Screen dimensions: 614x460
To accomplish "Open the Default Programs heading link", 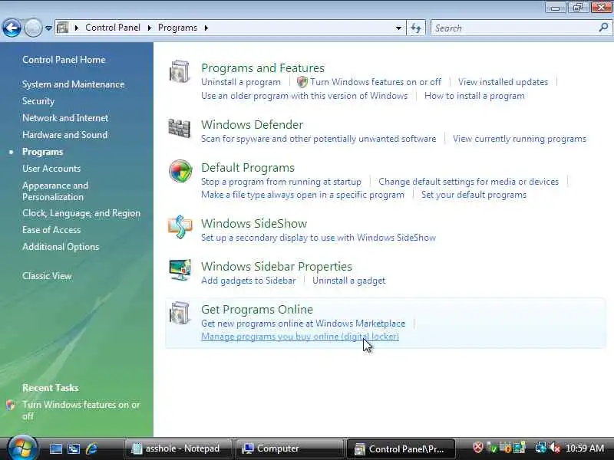I will [248, 168].
